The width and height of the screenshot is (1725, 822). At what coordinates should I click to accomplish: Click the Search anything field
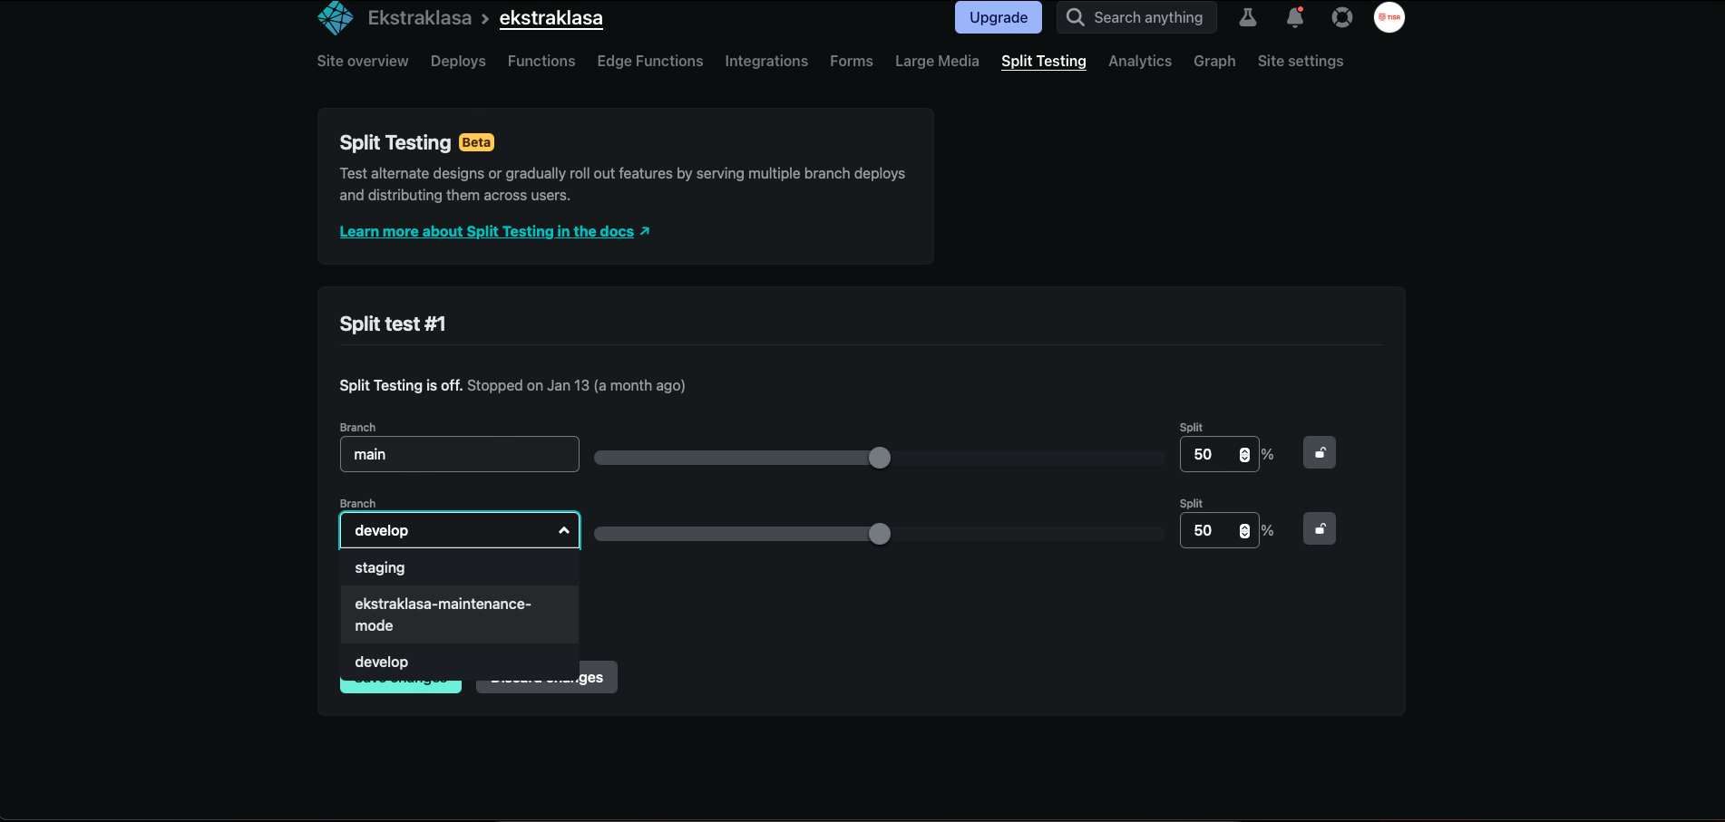1136,17
